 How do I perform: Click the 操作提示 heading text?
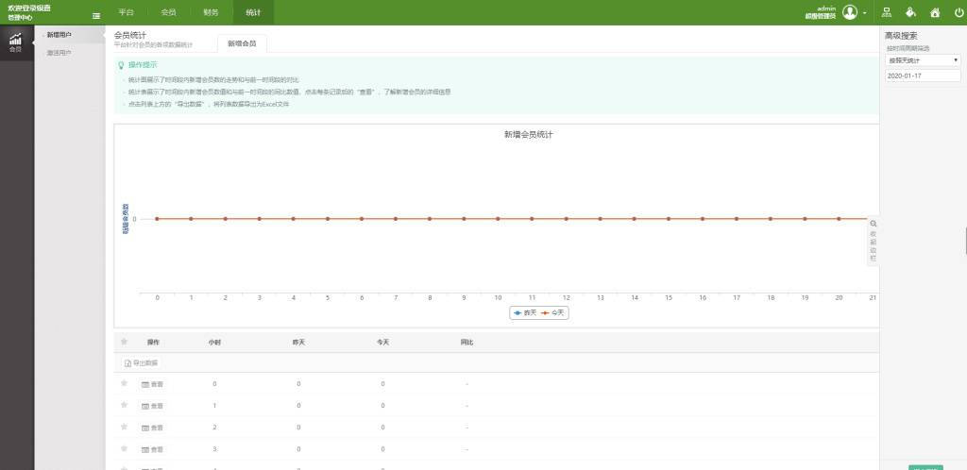tap(143, 65)
